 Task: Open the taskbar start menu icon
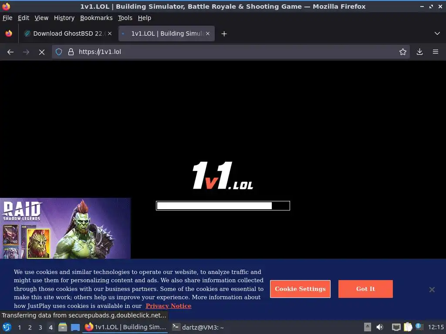pyautogui.click(x=7, y=327)
